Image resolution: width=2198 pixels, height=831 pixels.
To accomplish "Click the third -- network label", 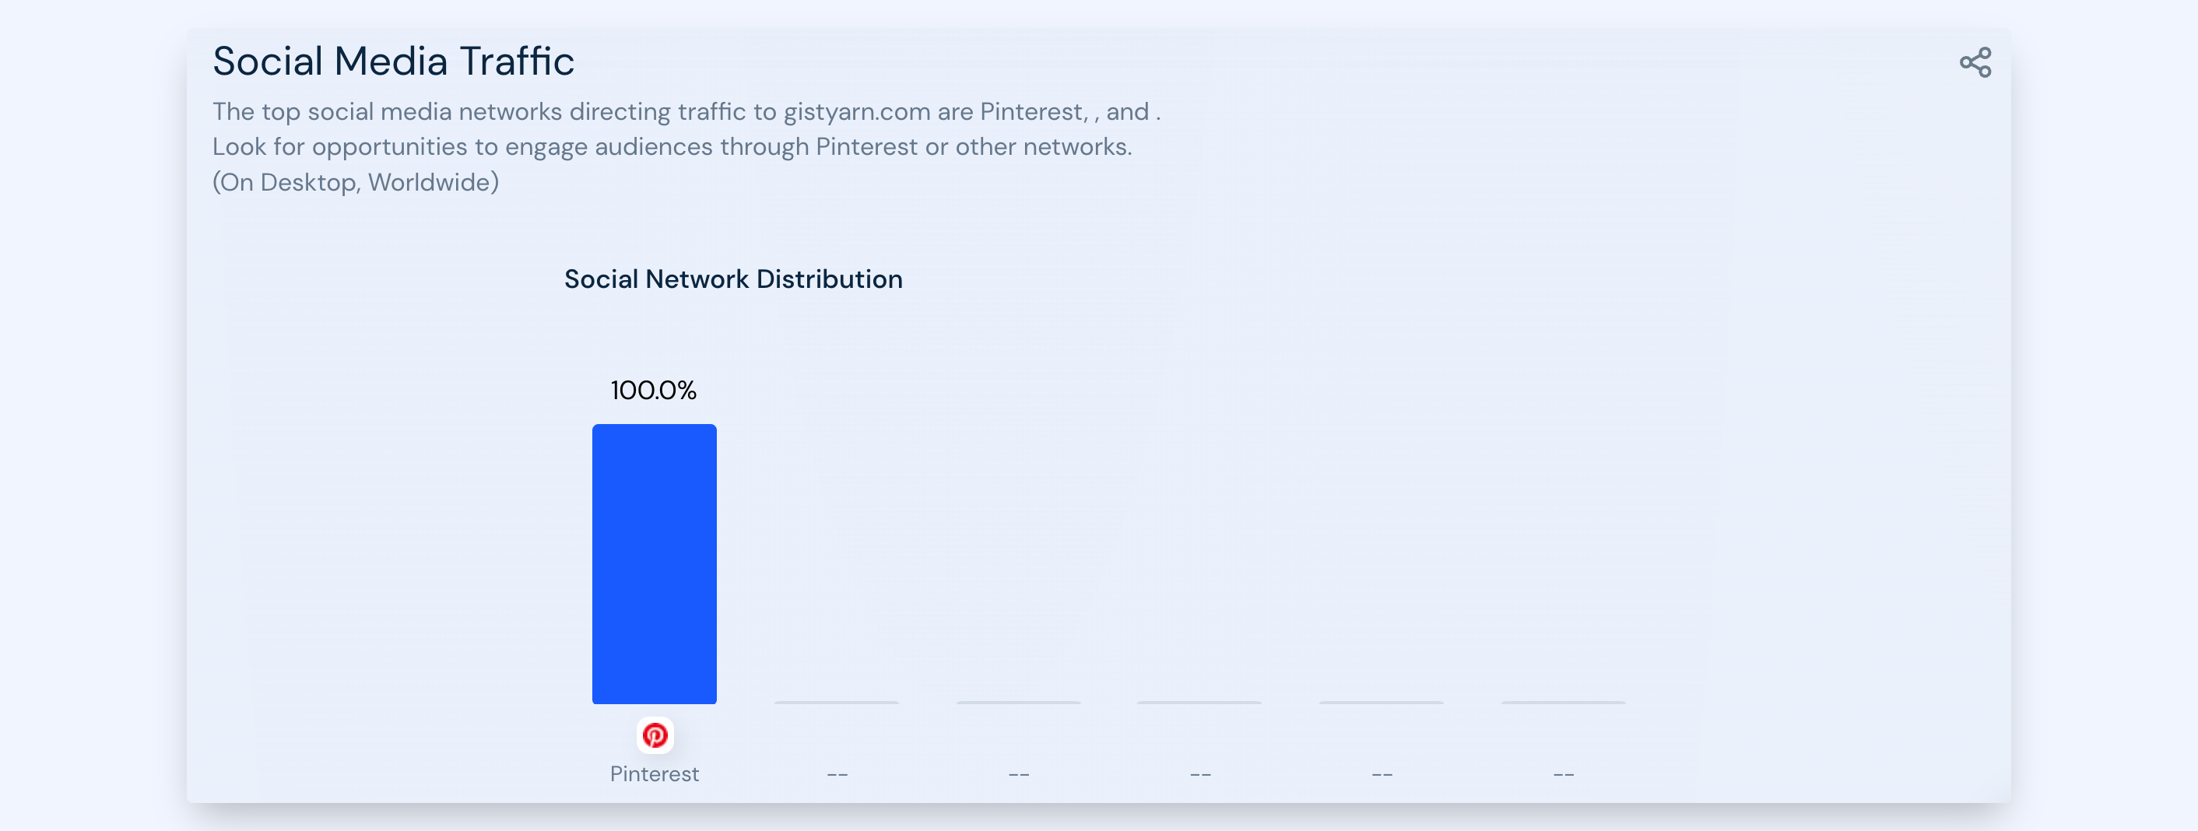I will click(x=1200, y=775).
